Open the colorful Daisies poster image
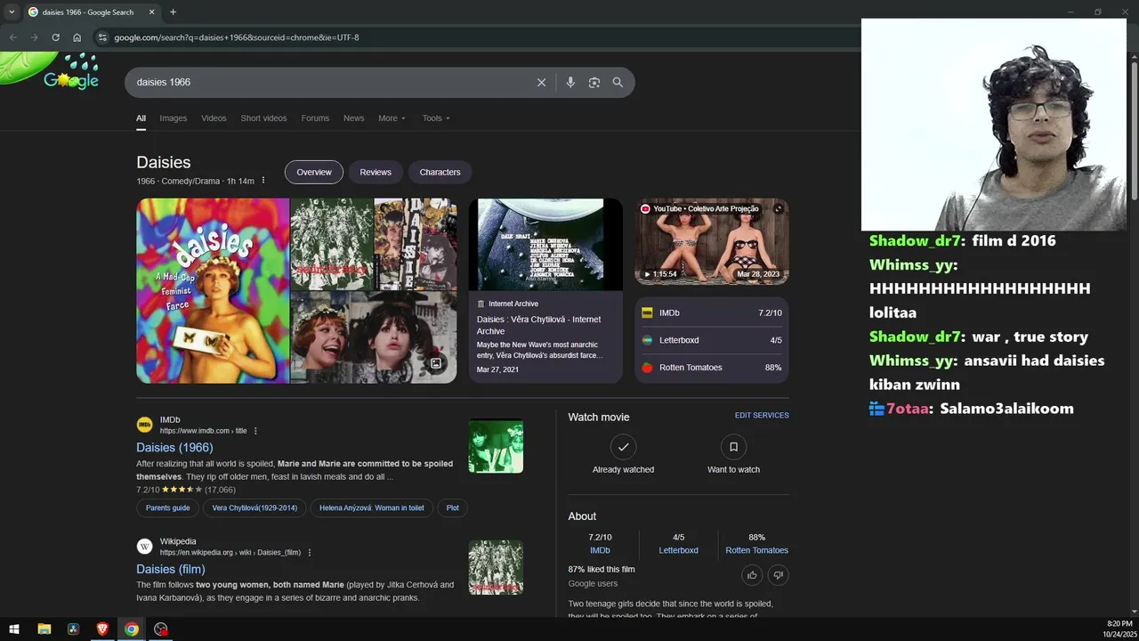Image resolution: width=1139 pixels, height=641 pixels. (213, 290)
